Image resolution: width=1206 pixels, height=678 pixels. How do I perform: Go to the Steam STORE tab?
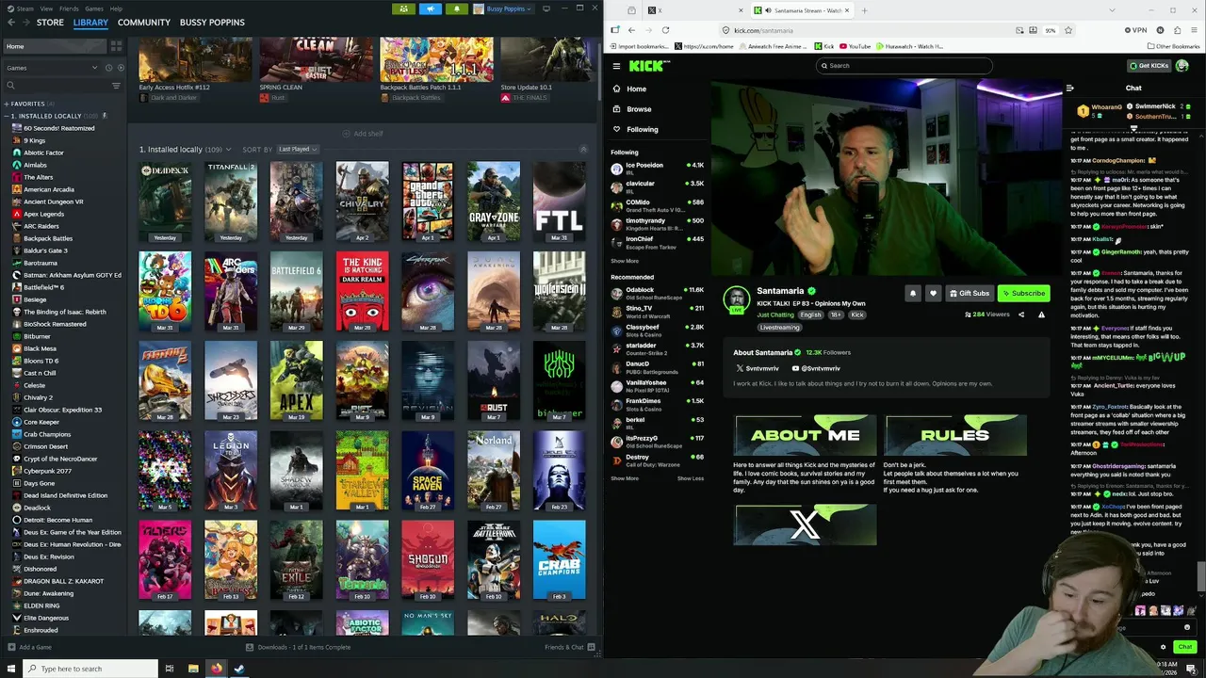pos(50,22)
